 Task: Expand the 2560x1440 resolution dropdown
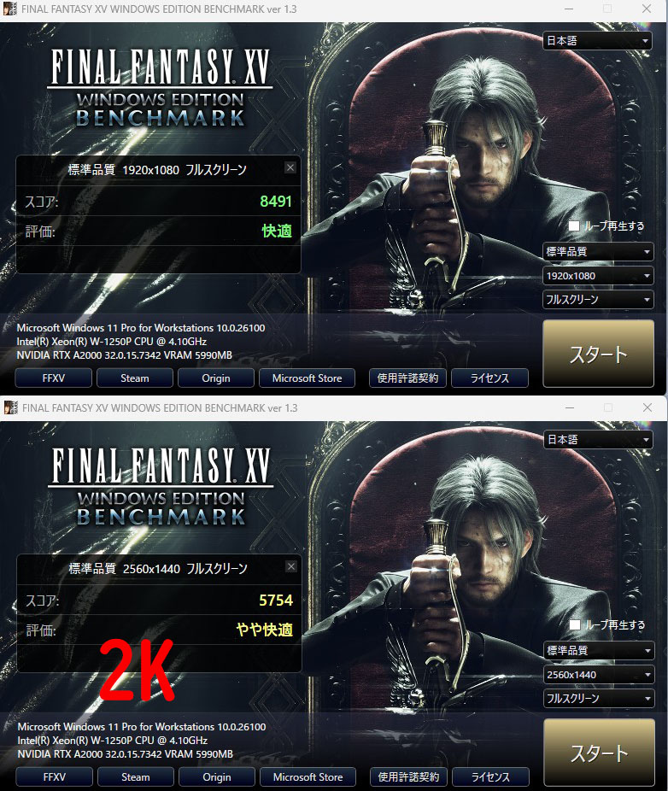(x=600, y=675)
